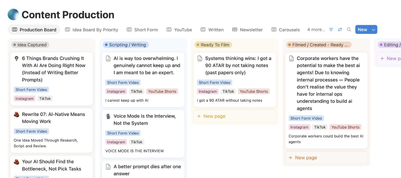Open the YouTube view tab

(179, 30)
